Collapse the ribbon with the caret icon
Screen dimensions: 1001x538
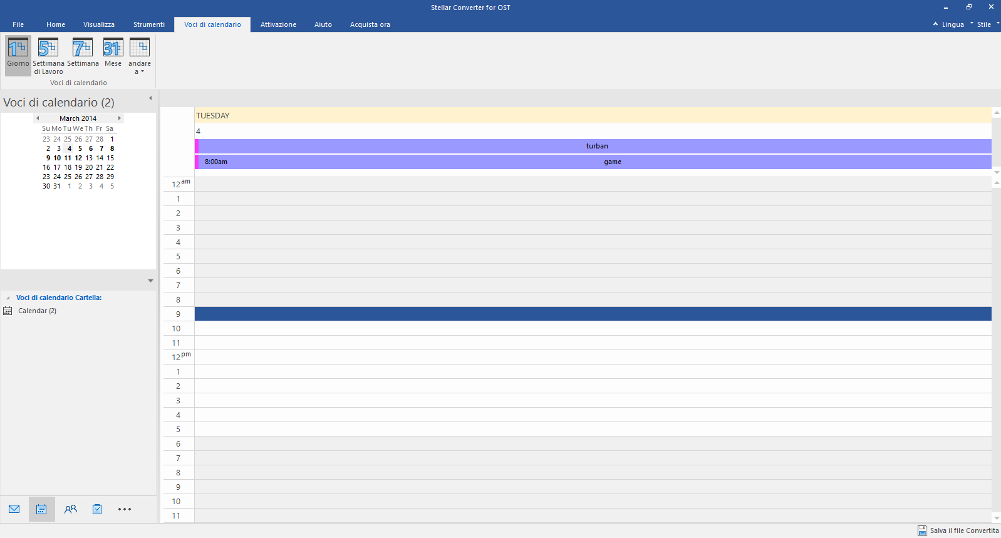click(x=935, y=24)
